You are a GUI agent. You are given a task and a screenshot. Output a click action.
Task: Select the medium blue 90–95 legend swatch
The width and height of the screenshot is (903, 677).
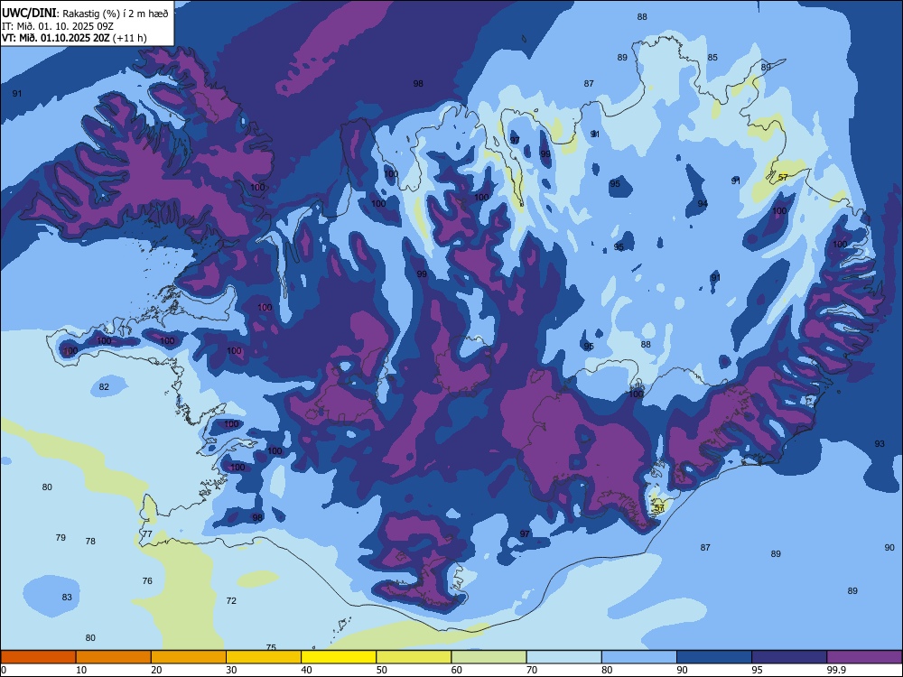click(x=714, y=657)
